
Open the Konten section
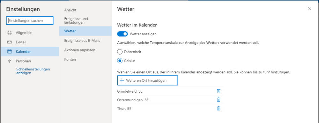[70, 60]
